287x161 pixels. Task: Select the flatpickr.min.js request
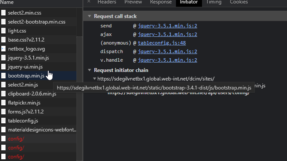[x=38, y=103]
